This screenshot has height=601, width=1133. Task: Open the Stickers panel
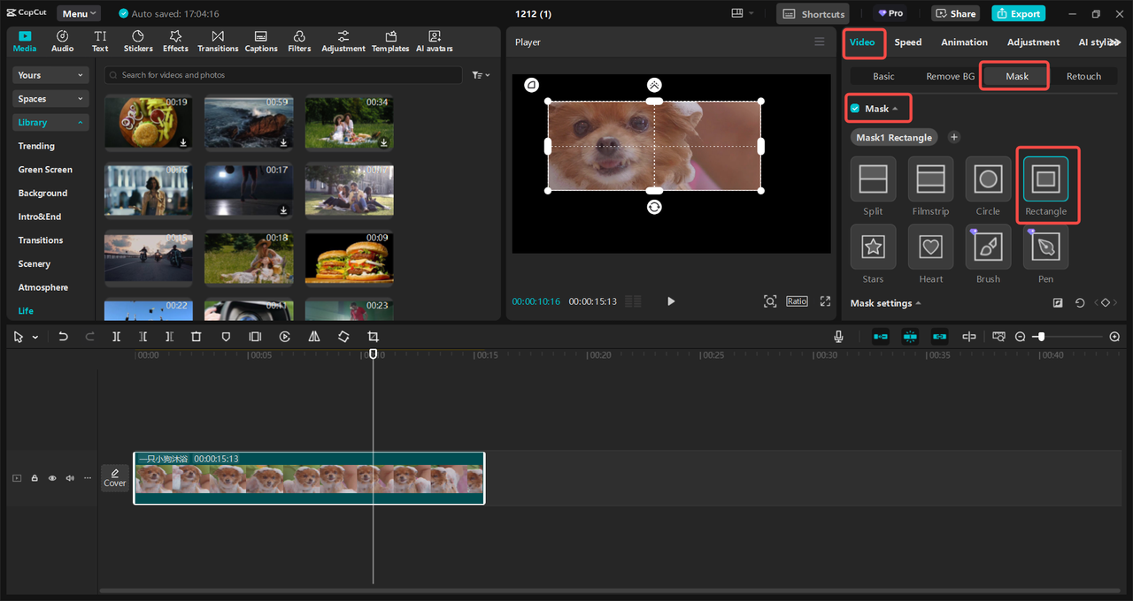[x=138, y=41]
